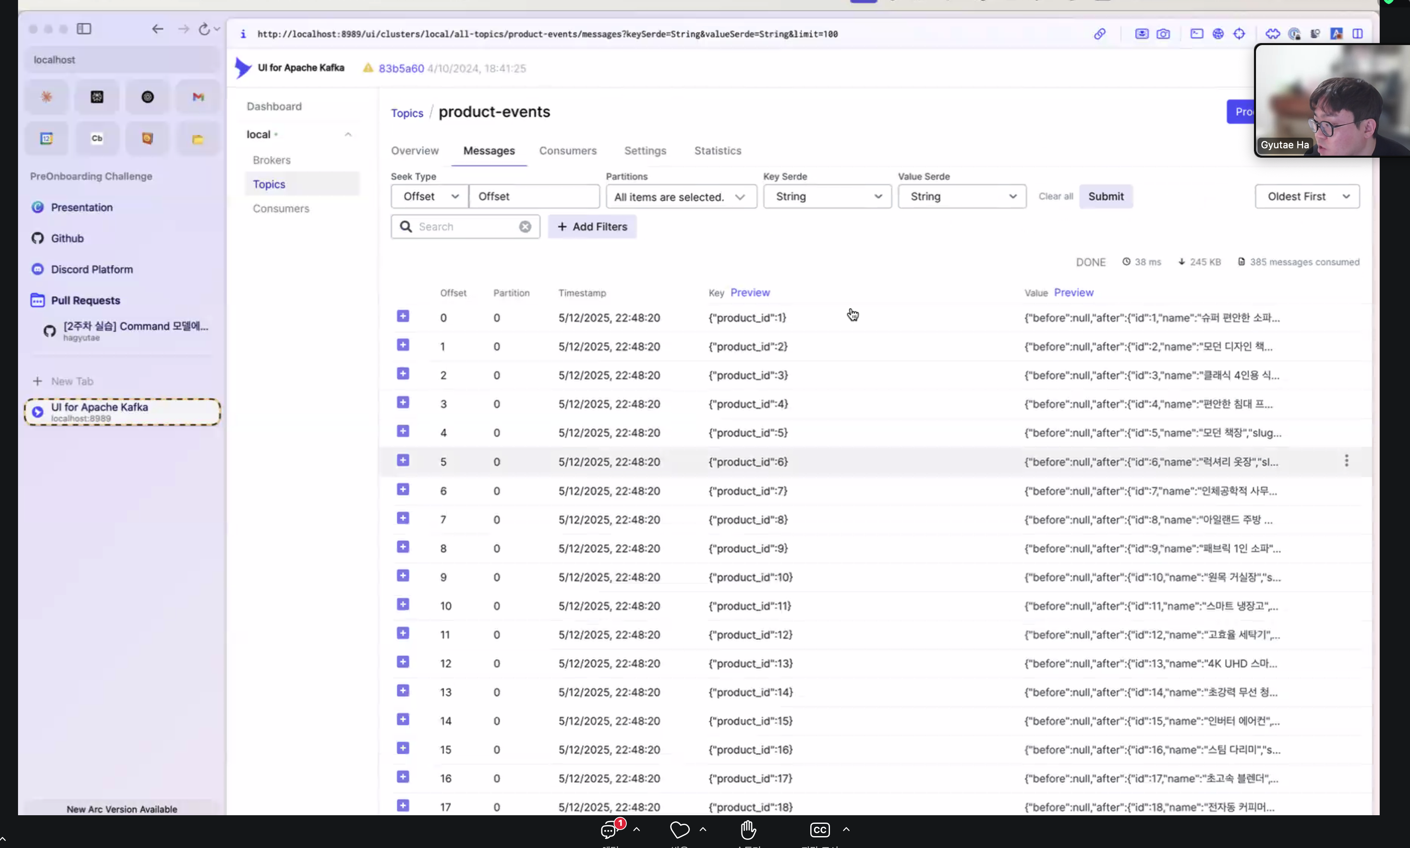Switch to the Consumers tab

[x=567, y=151]
